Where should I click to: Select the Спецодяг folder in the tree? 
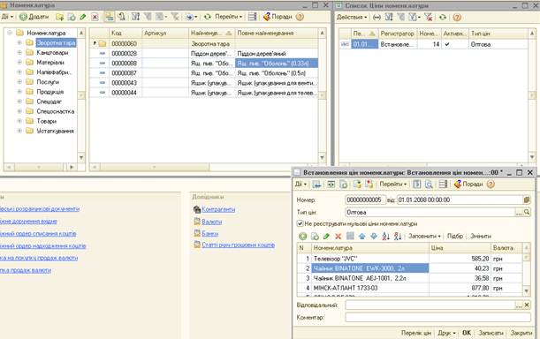[x=49, y=102]
